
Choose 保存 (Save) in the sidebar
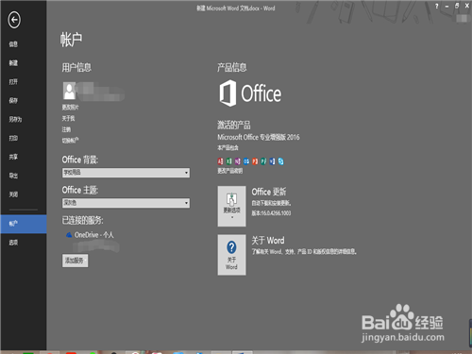(13, 100)
